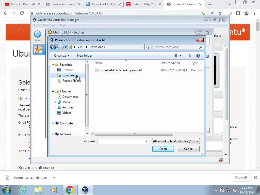
Task: Click the Settings dialog help button
Action: tap(200, 32)
